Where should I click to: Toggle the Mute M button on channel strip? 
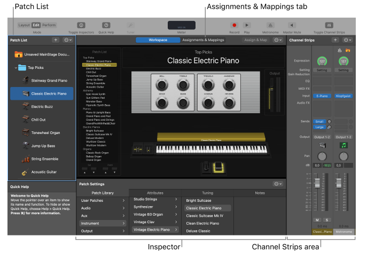click(317, 220)
